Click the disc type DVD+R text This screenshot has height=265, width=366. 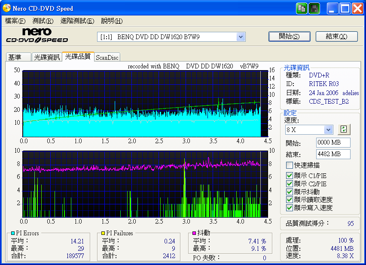pos(319,75)
